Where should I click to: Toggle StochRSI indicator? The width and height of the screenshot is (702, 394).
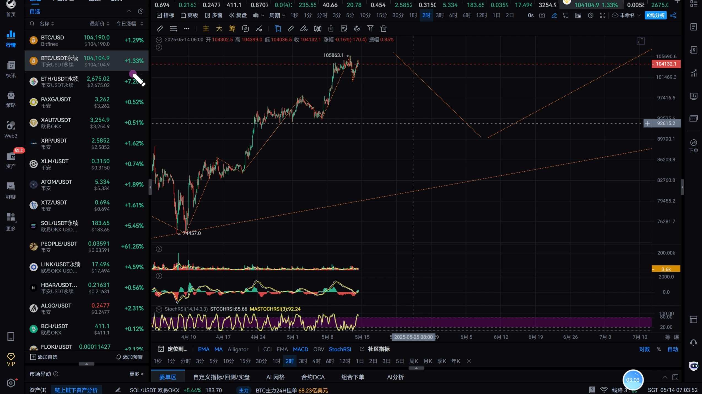340,349
